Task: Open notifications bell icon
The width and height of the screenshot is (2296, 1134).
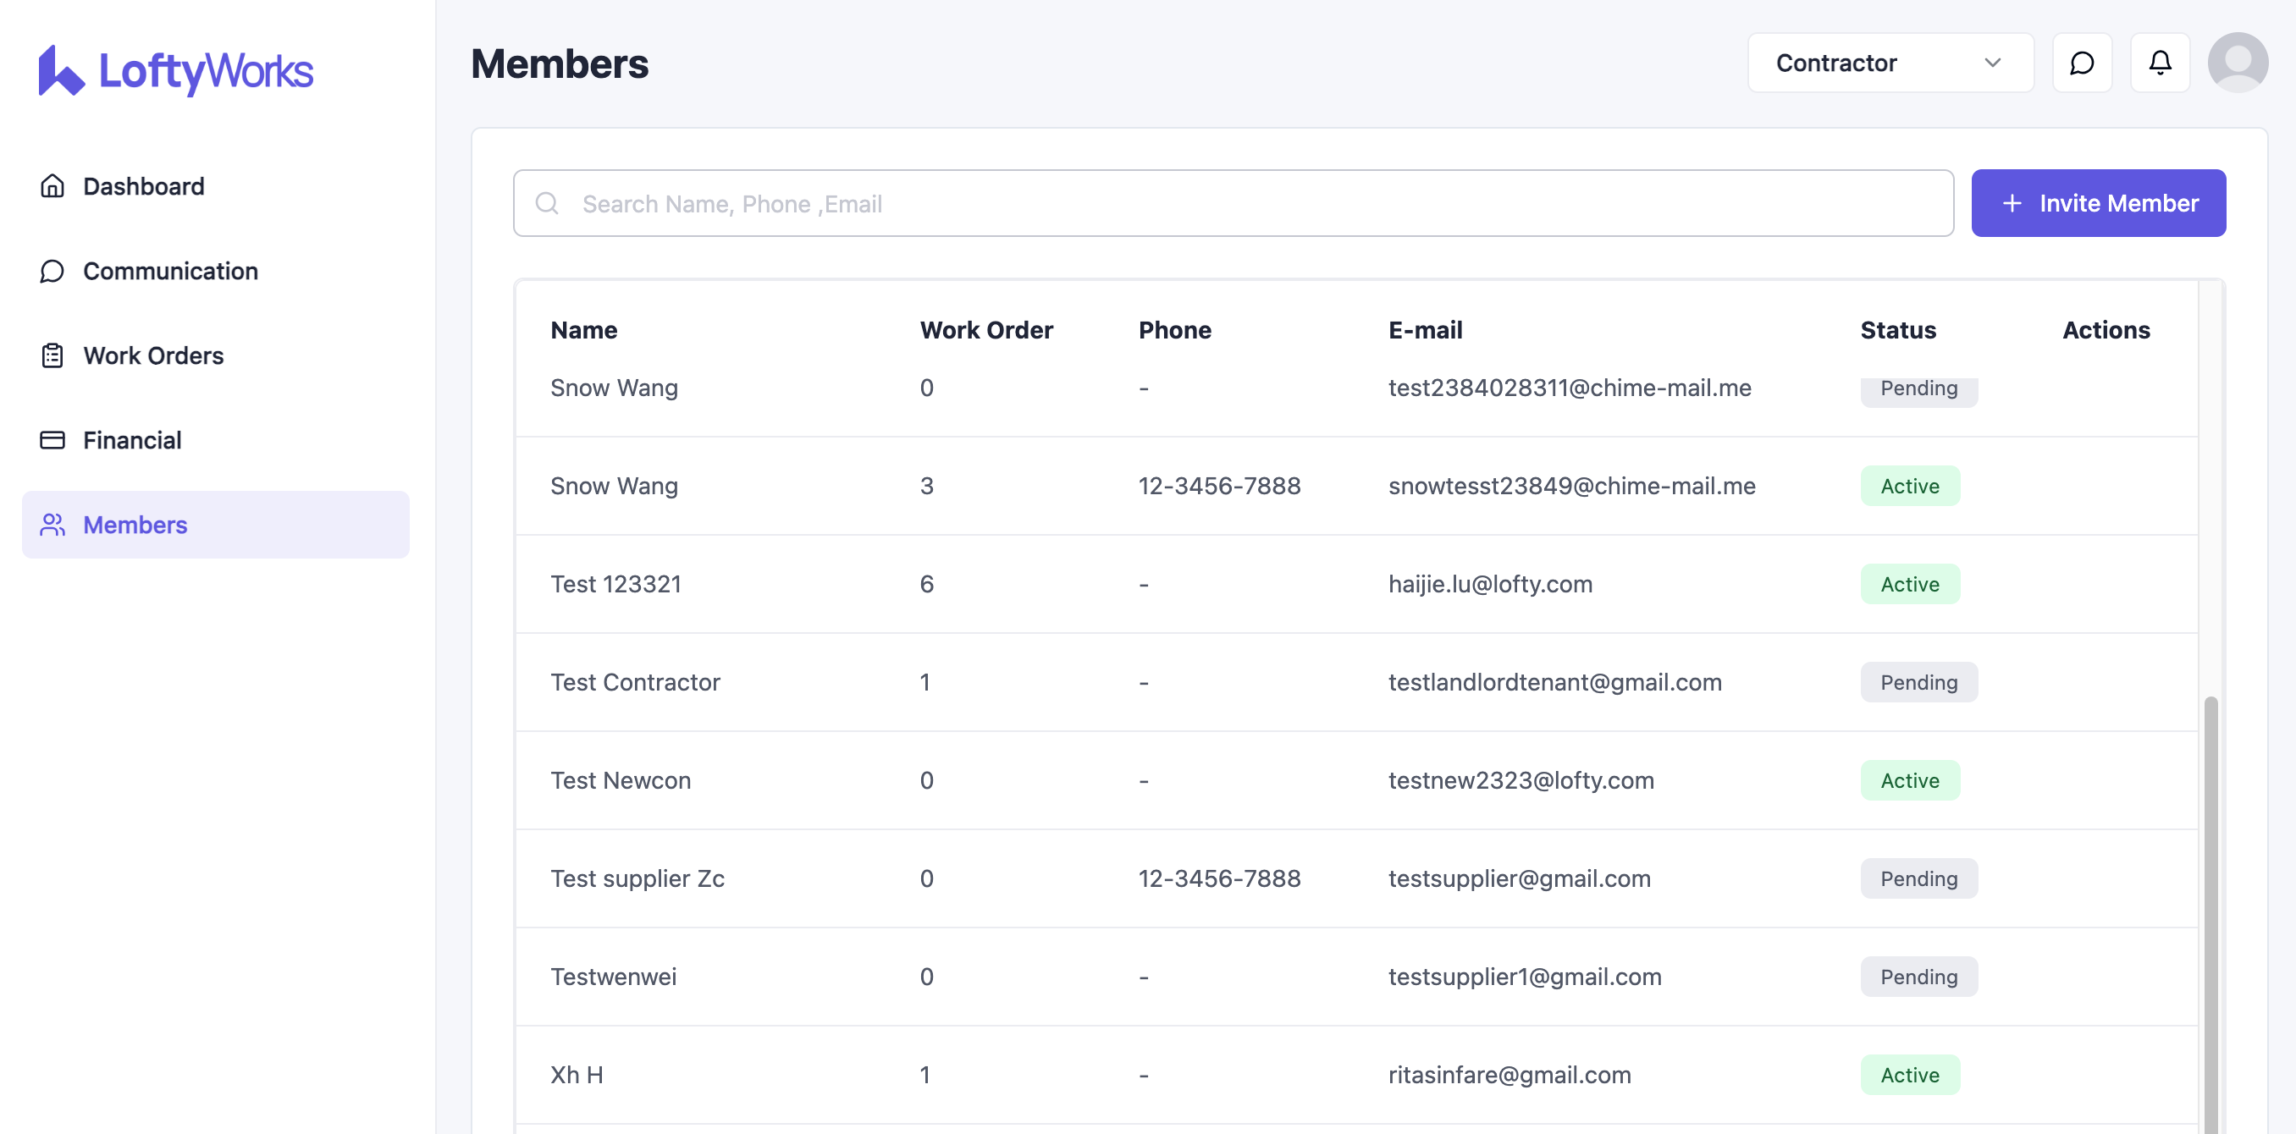Action: tap(2160, 63)
